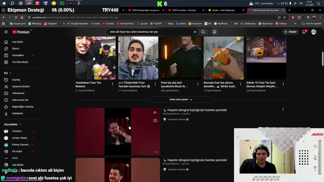Open the notifications bell
Image resolution: width=324 pixels, height=182 pixels.
305,32
